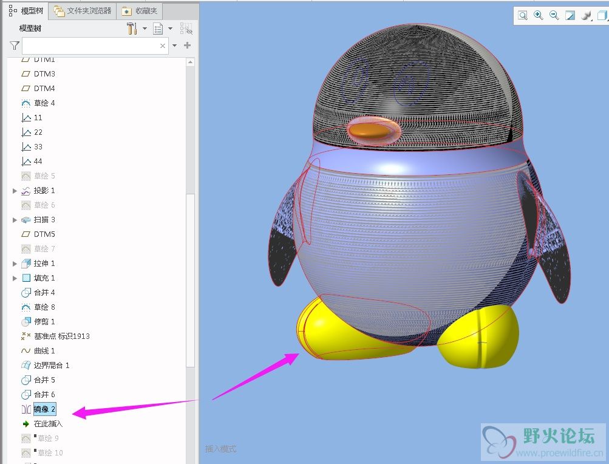Click the greyed tree show/hide icon

pos(186,29)
